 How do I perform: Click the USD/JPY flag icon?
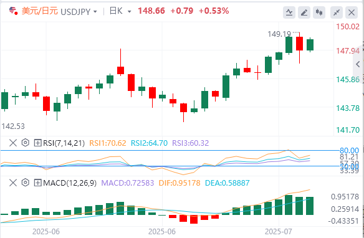tap(14, 11)
